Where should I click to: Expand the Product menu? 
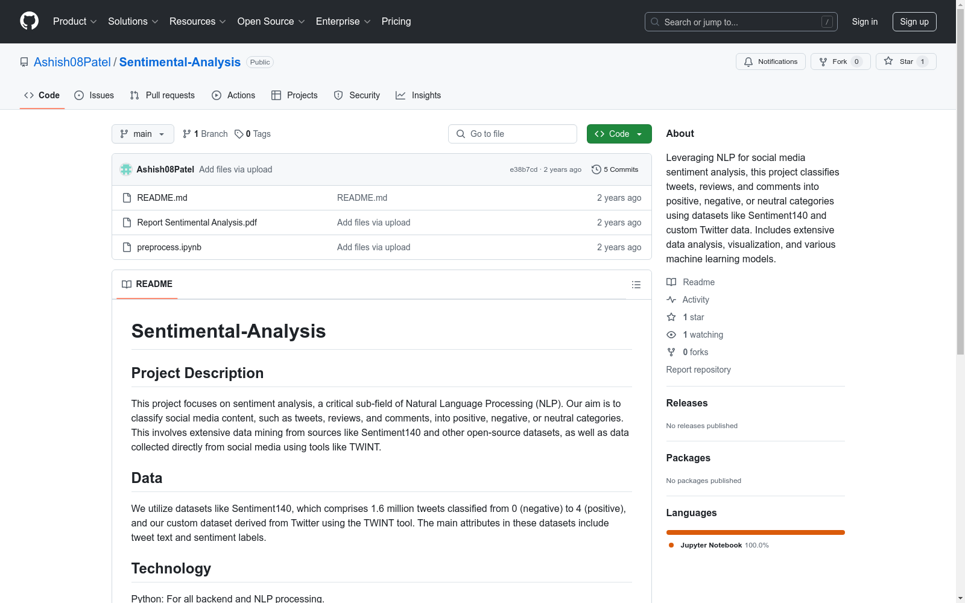click(75, 21)
